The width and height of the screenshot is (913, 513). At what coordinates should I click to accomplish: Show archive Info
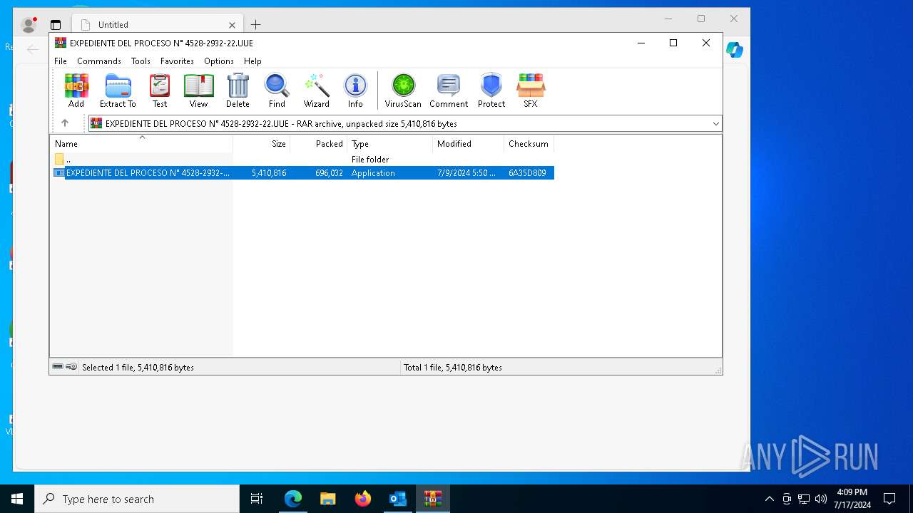click(x=355, y=90)
